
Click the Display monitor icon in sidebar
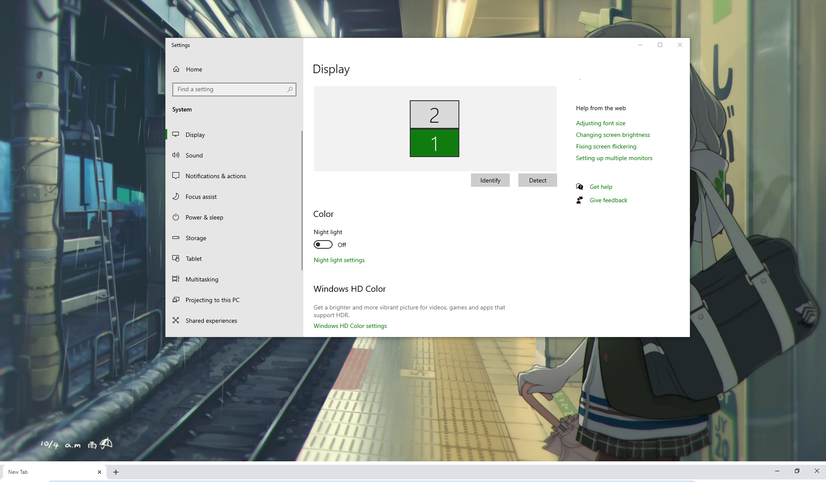pyautogui.click(x=176, y=134)
